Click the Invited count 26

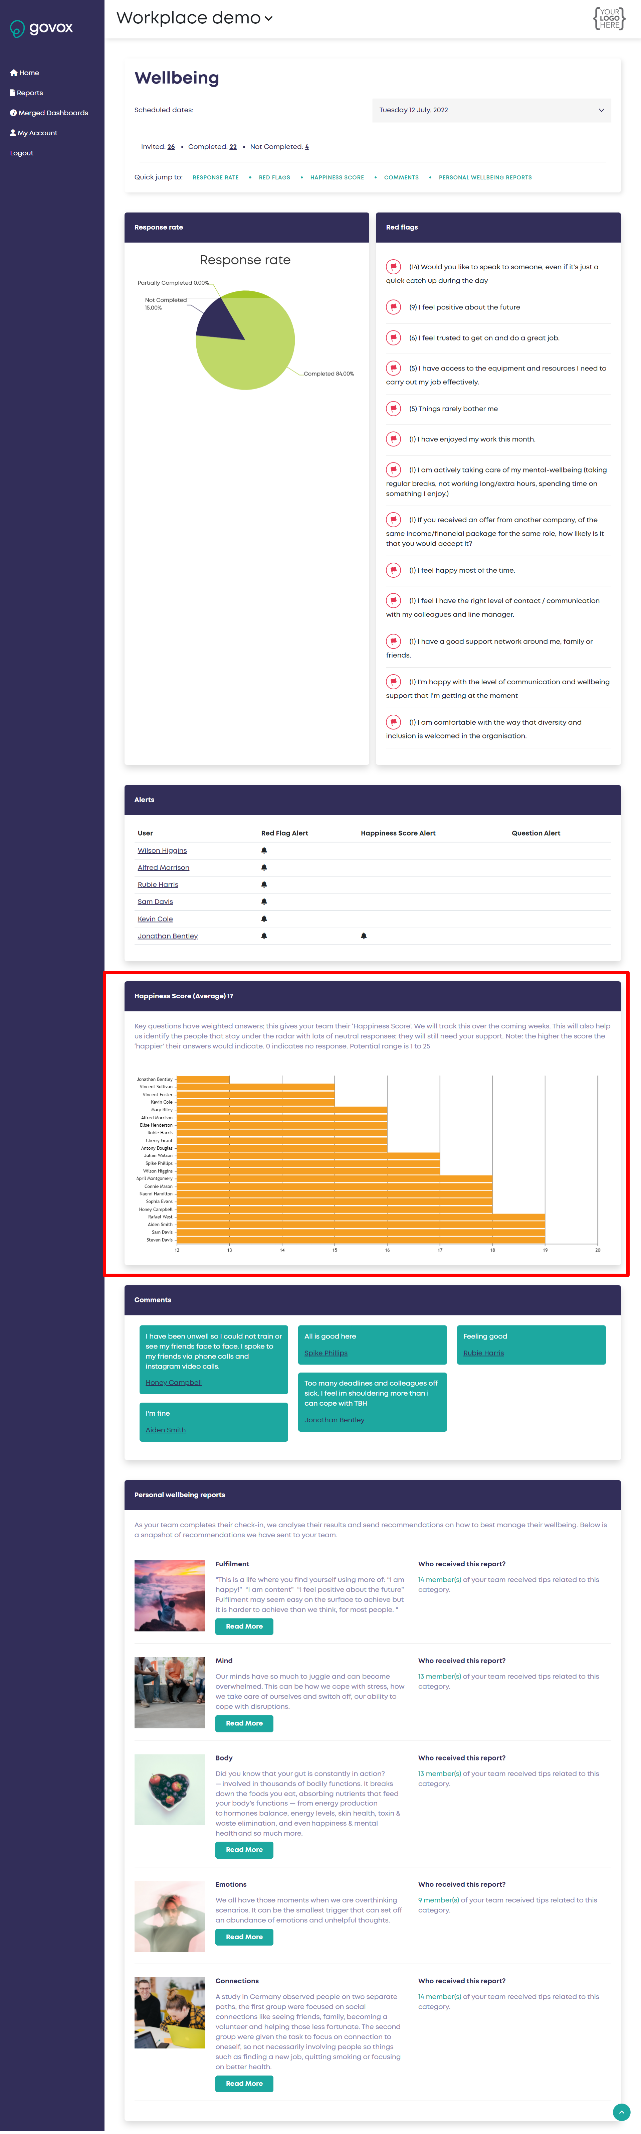pyautogui.click(x=171, y=147)
